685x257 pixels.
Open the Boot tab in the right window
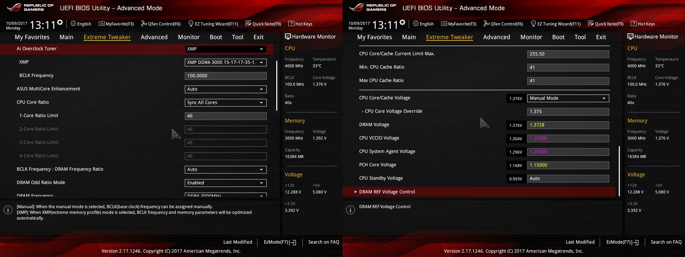coord(558,37)
